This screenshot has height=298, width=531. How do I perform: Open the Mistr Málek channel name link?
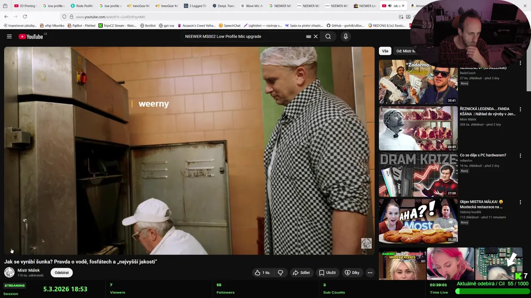pyautogui.click(x=29, y=270)
